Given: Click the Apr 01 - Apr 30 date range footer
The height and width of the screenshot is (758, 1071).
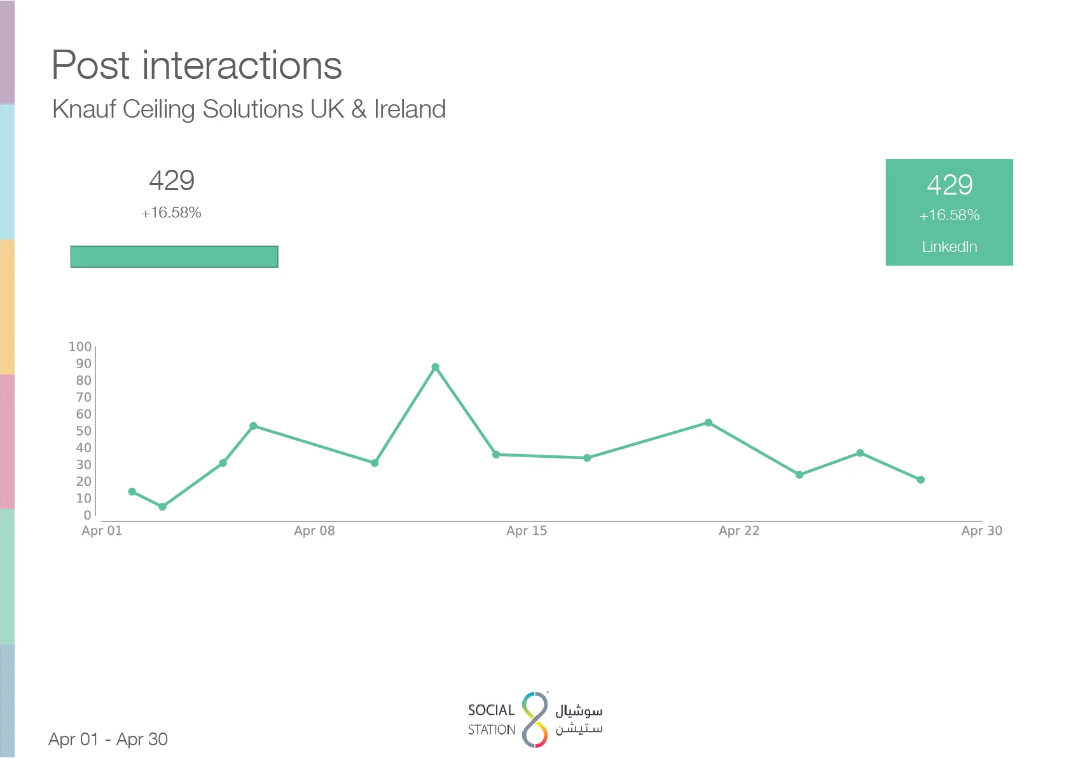Looking at the screenshot, I should click(x=108, y=740).
